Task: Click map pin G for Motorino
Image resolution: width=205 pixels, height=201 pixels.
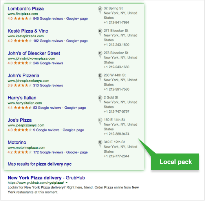Action: (x=100, y=143)
